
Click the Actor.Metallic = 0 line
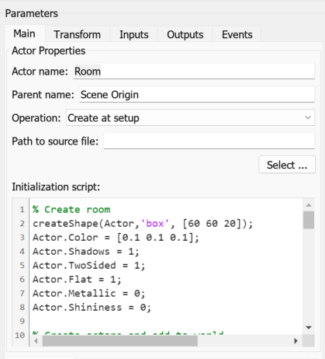(x=89, y=293)
